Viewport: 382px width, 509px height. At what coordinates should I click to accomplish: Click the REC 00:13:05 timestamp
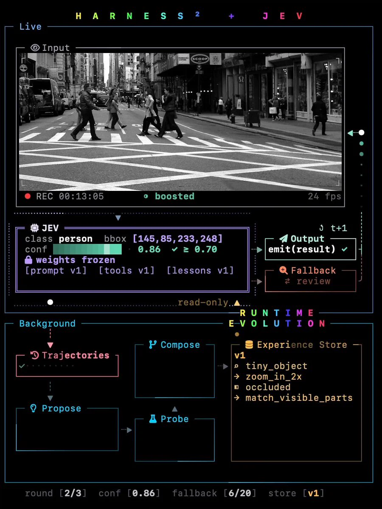[x=70, y=196]
